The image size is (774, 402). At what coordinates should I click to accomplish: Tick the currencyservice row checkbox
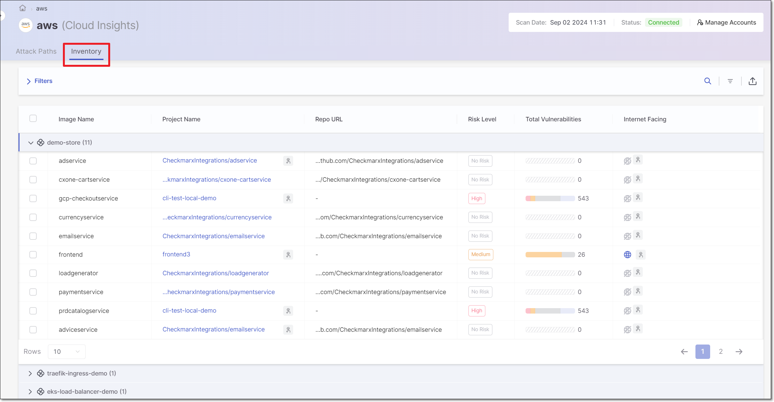click(33, 217)
